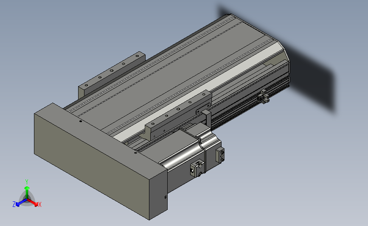368x226 pixels.
Task: Pick the small hole on the end plate side face
Action: pos(166,197)
